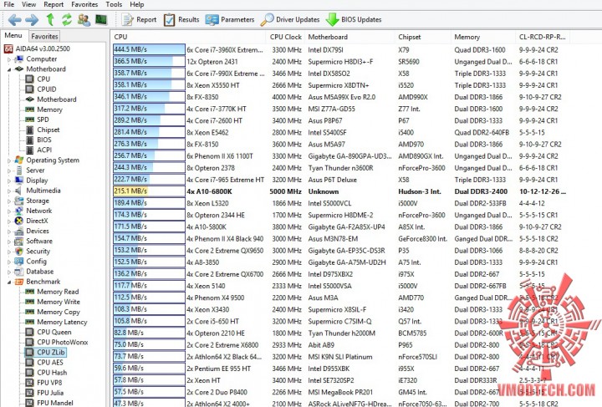Open the Results toolbar button
602x407 pixels.
pyautogui.click(x=181, y=19)
